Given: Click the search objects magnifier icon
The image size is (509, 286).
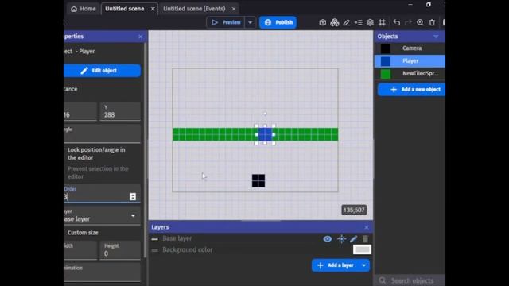Looking at the screenshot, I should (383, 280).
